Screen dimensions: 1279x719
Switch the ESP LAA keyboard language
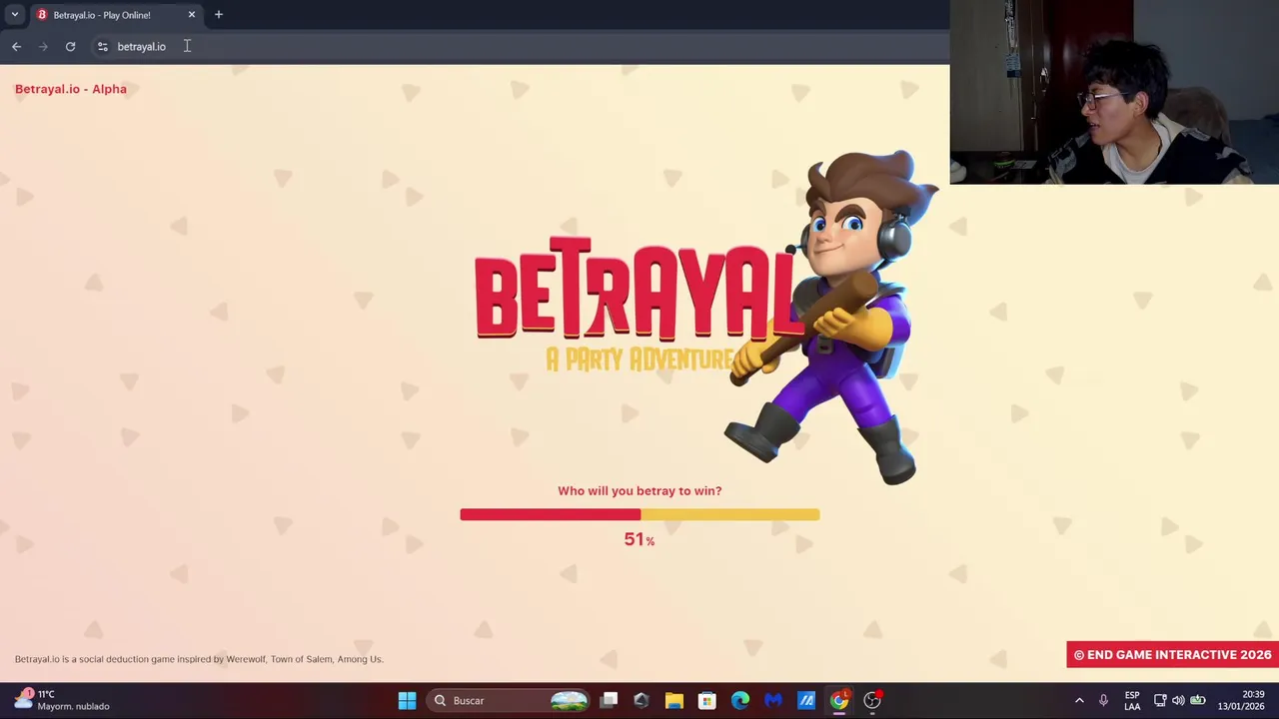pos(1132,700)
